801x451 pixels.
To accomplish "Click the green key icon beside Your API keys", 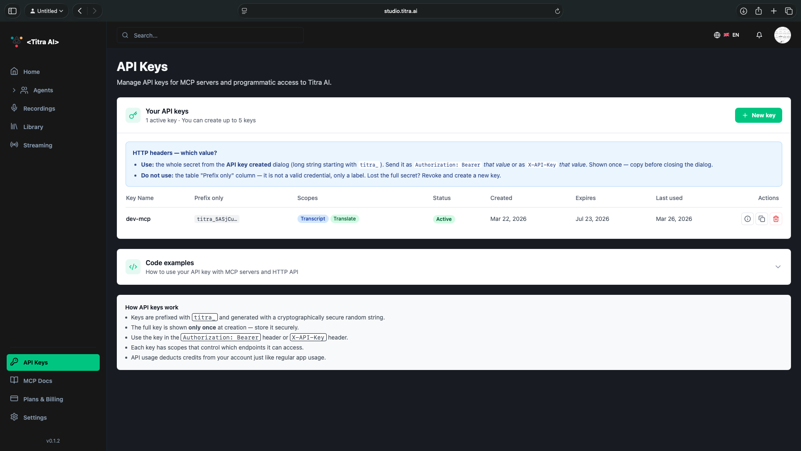I will click(x=133, y=115).
